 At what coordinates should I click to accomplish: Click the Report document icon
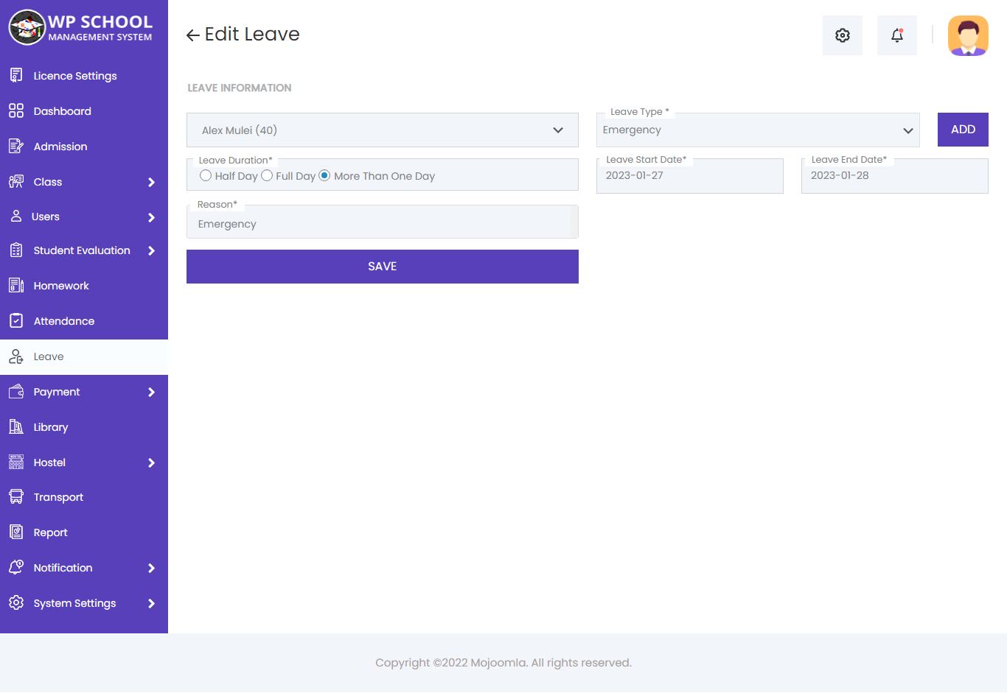16,532
